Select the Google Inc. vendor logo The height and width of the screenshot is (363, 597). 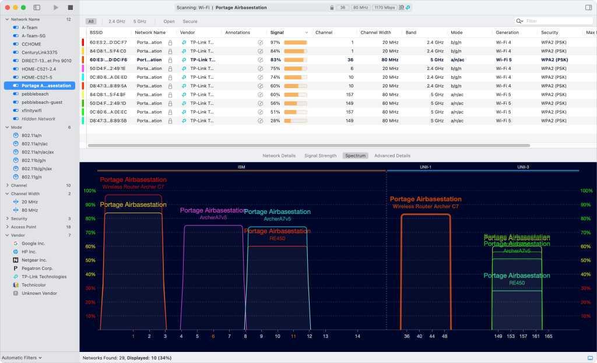coord(16,244)
